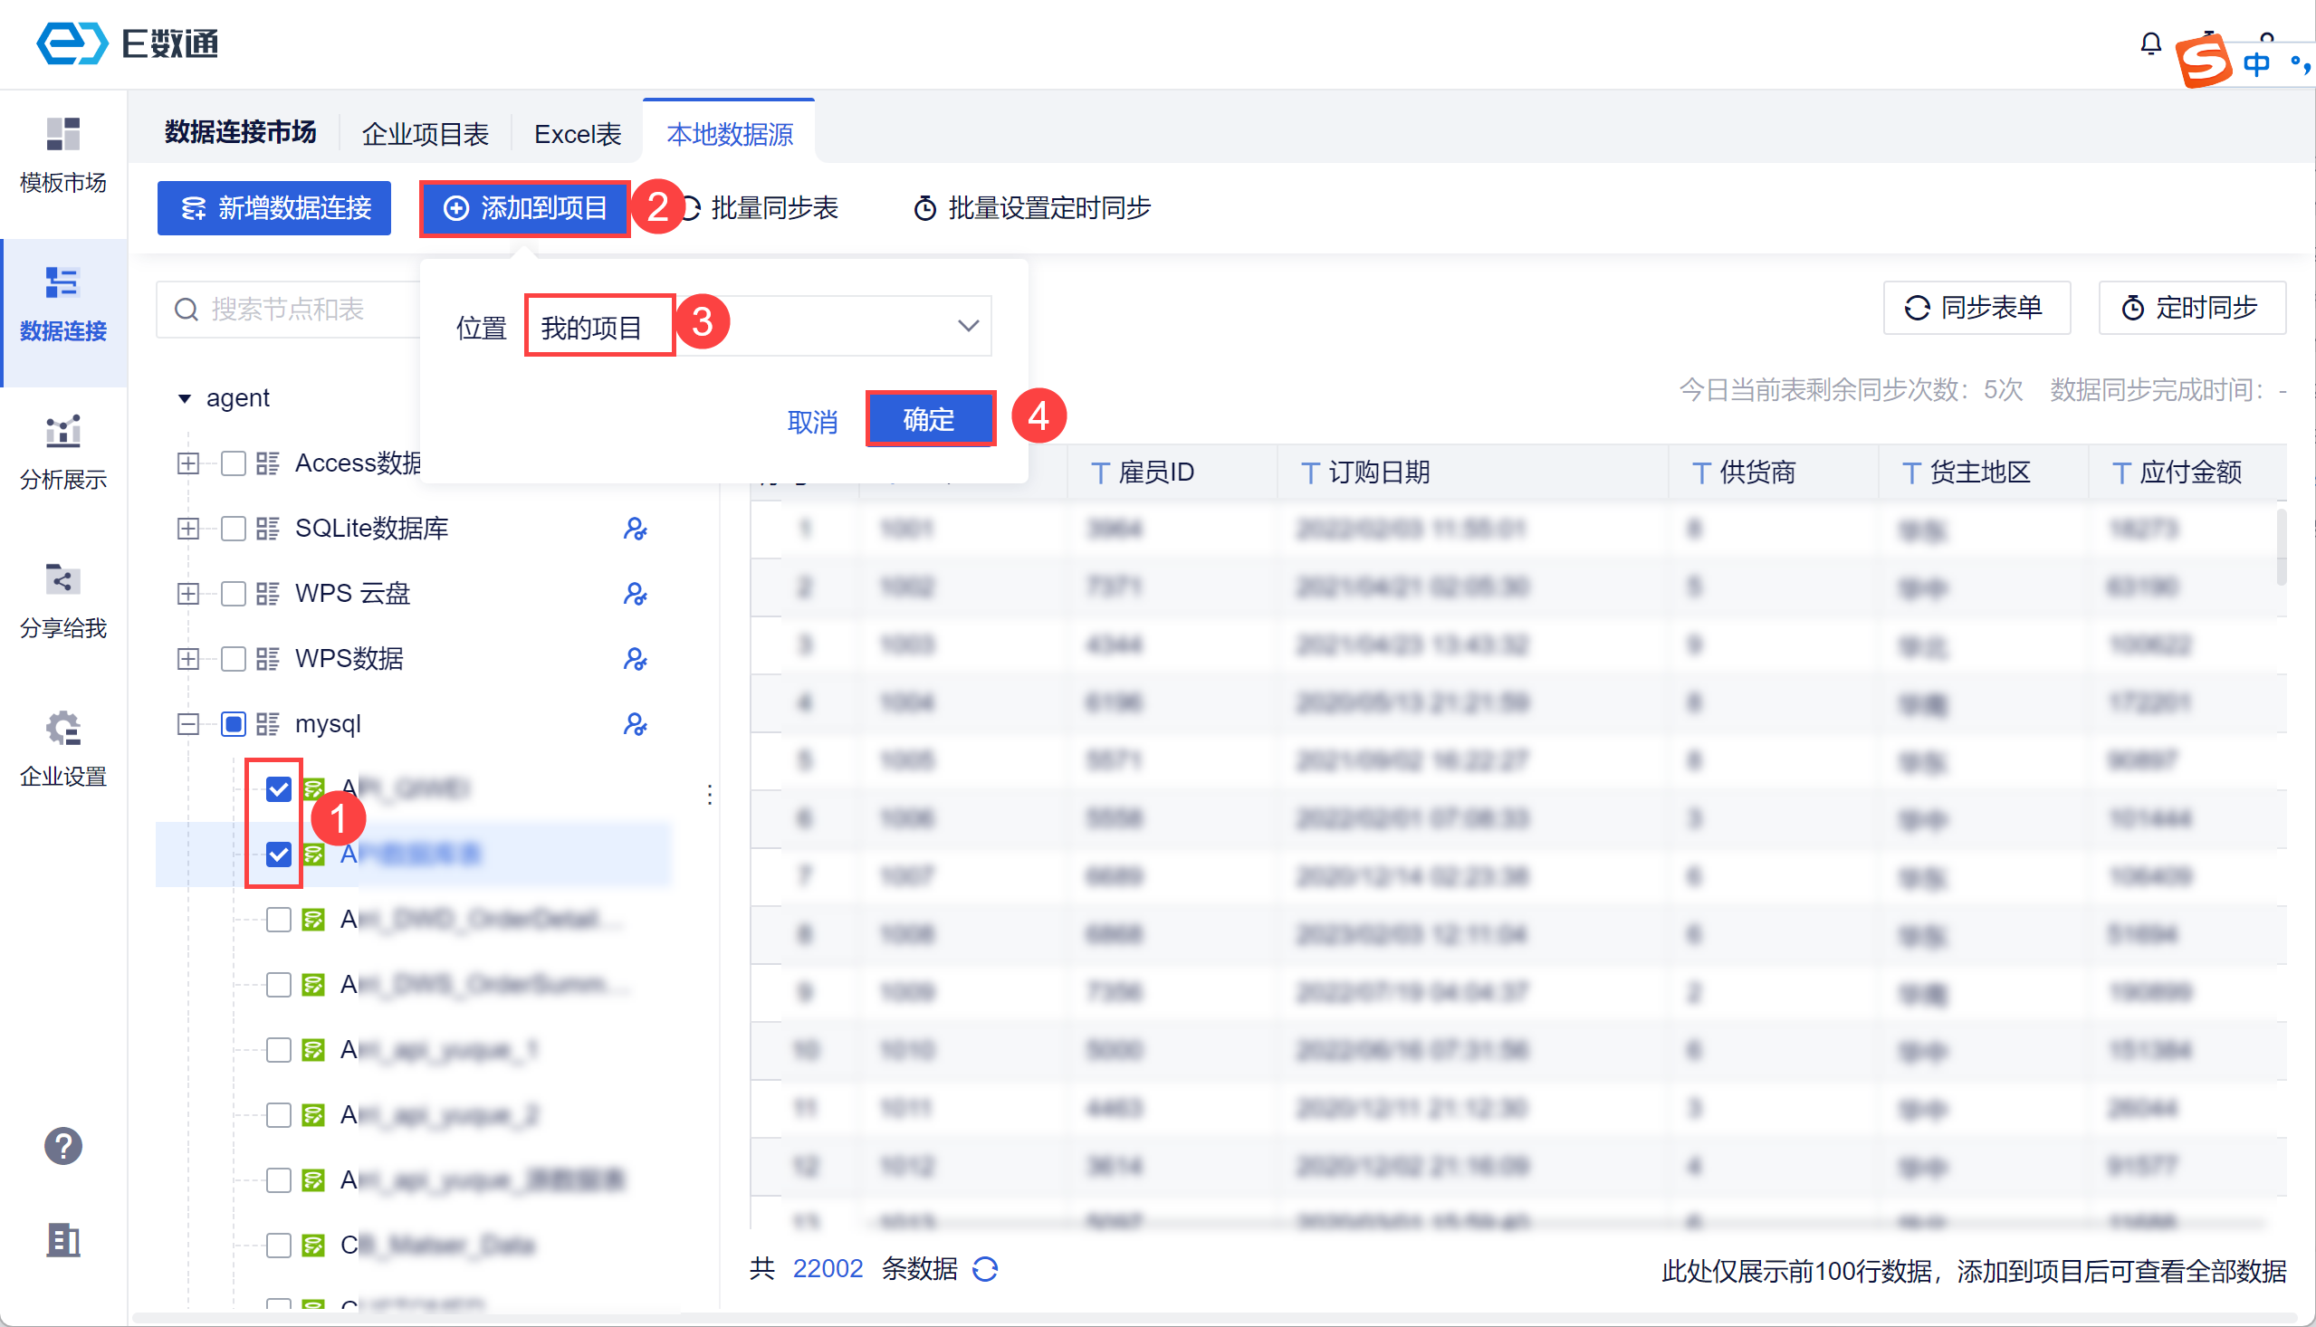Refresh the 22002 row count icon
Viewport: 2316px width, 1327px height.
[985, 1268]
